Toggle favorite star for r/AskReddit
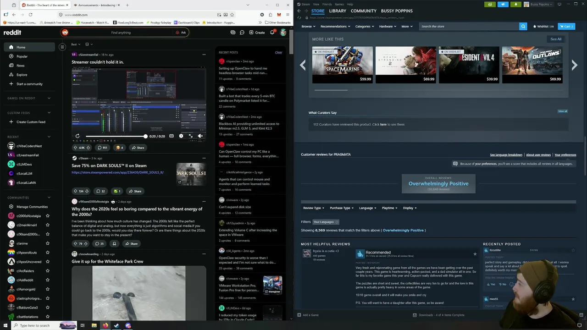Screen dimensions: 587x330 coord(48,280)
